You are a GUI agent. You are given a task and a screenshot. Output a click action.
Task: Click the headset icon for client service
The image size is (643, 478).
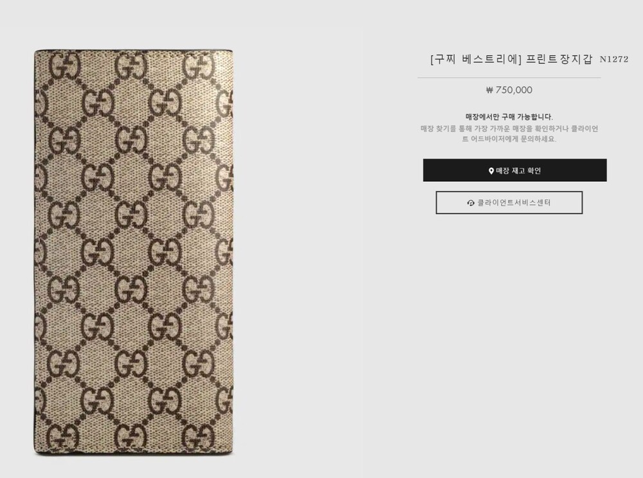coord(471,203)
